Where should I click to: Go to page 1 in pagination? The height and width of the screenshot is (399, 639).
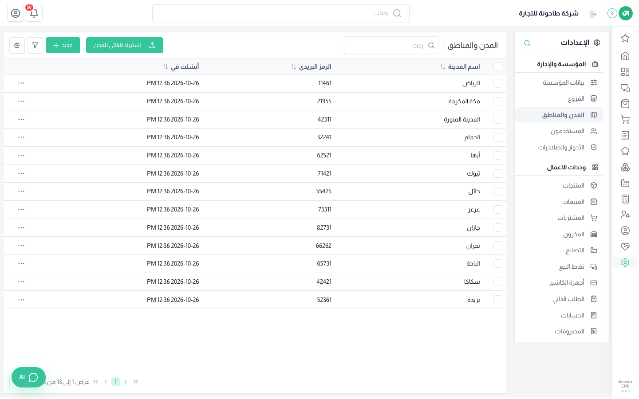pos(115,382)
